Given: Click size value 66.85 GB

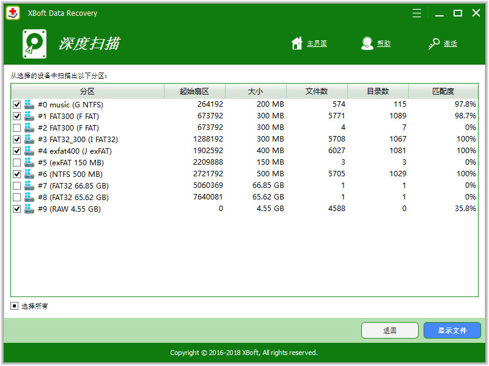Looking at the screenshot, I should point(268,185).
